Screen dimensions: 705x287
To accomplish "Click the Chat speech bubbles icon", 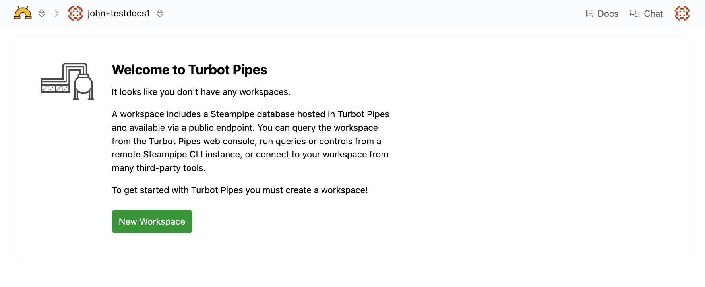I will (635, 14).
